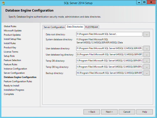Select Product Updates step
157x118 pixels.
[x=12, y=35]
